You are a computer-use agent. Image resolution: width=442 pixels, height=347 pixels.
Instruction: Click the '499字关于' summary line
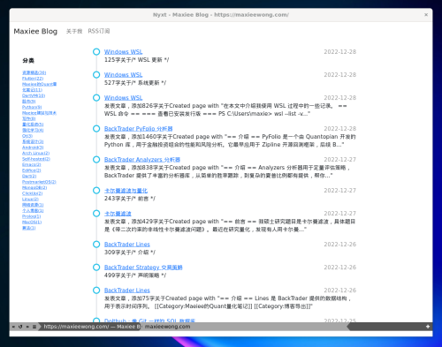point(135,275)
